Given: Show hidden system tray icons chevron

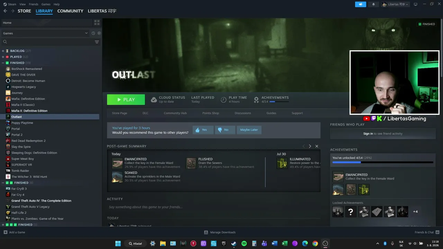Looking at the screenshot, I should coord(378,243).
